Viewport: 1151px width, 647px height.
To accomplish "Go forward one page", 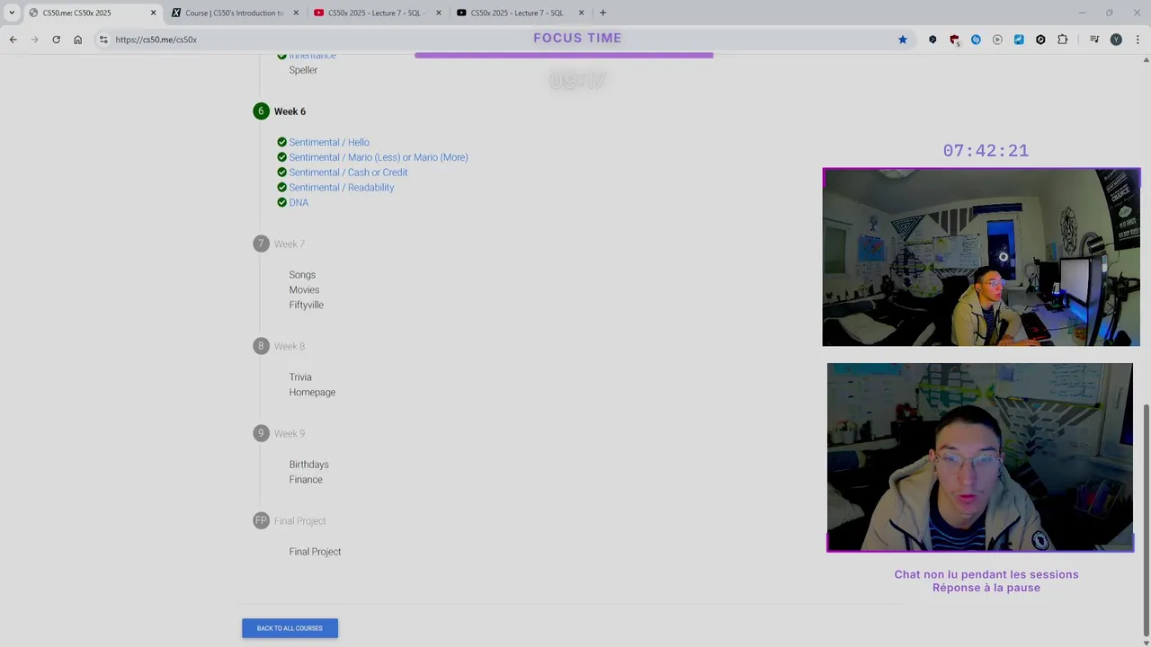I will [34, 40].
